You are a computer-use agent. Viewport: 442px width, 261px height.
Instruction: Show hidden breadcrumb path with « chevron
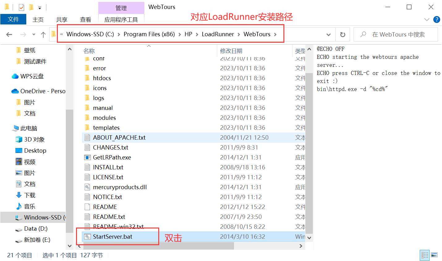(62, 34)
